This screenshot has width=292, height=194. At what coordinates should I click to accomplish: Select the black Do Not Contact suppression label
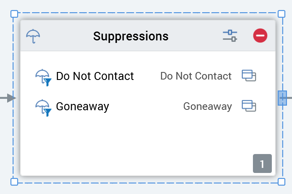(95, 76)
